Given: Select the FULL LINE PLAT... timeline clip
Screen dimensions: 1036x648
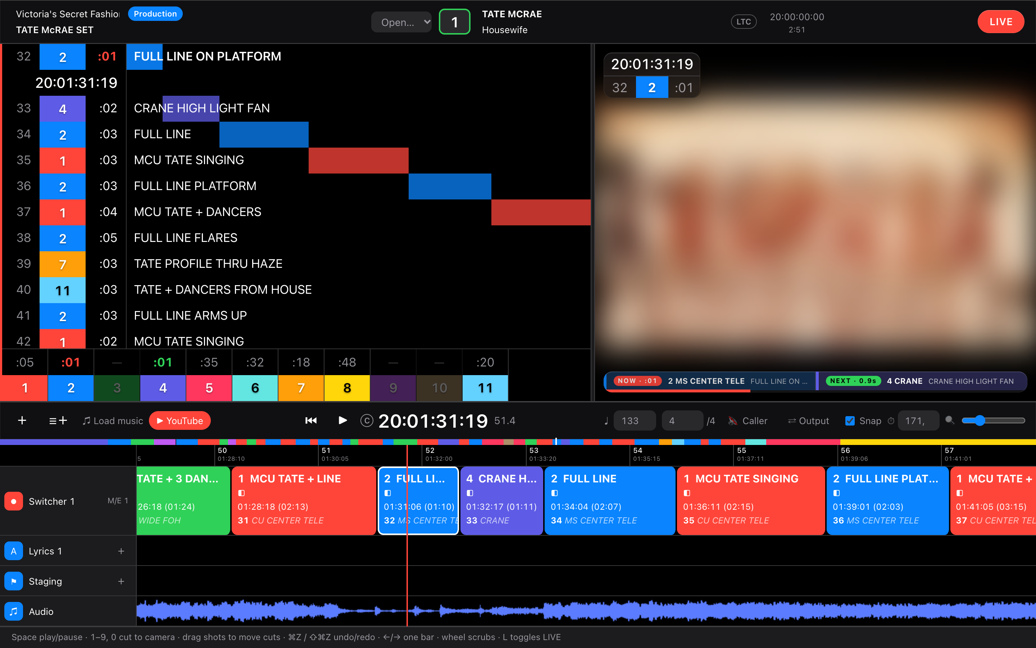Looking at the screenshot, I should (887, 500).
